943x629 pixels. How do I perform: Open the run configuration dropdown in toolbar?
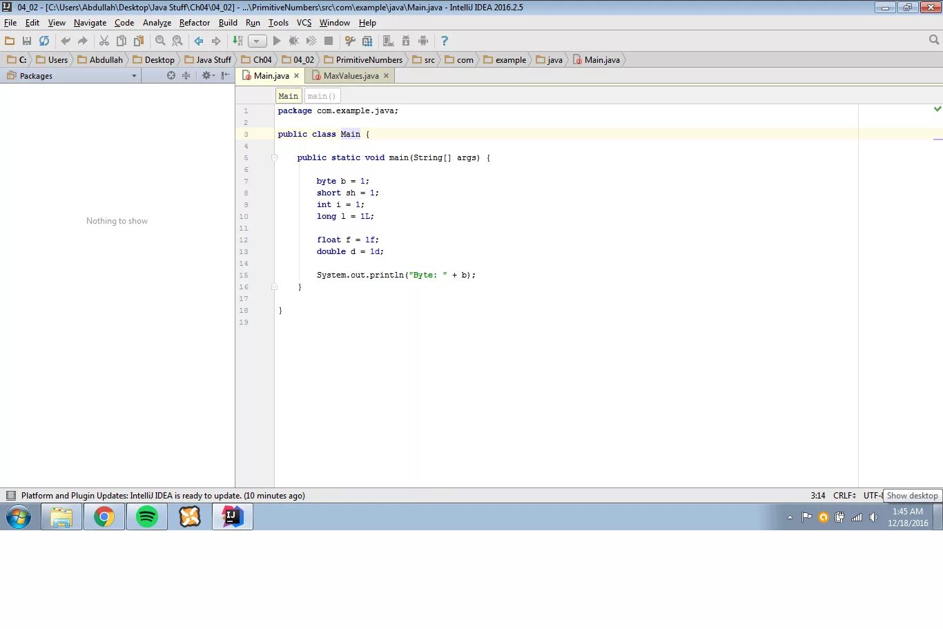point(257,41)
